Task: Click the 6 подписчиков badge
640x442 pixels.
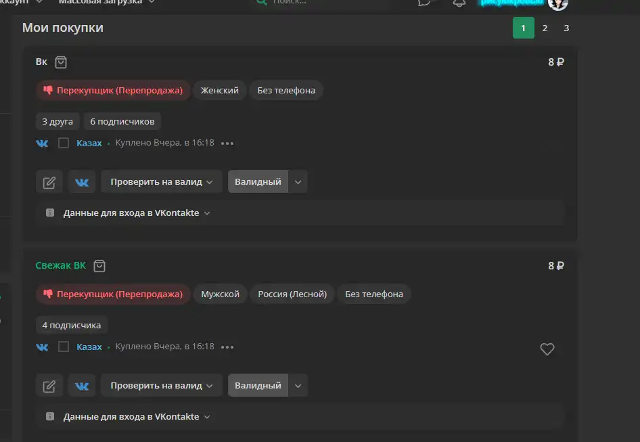Action: click(122, 121)
